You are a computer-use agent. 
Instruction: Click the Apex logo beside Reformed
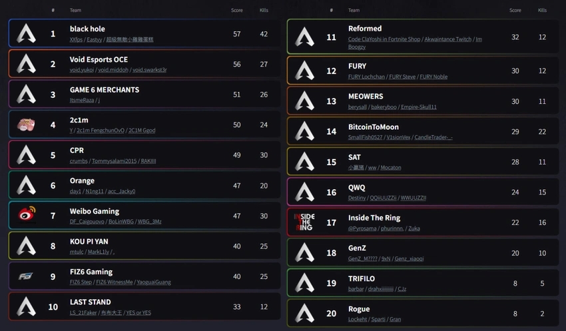click(305, 37)
